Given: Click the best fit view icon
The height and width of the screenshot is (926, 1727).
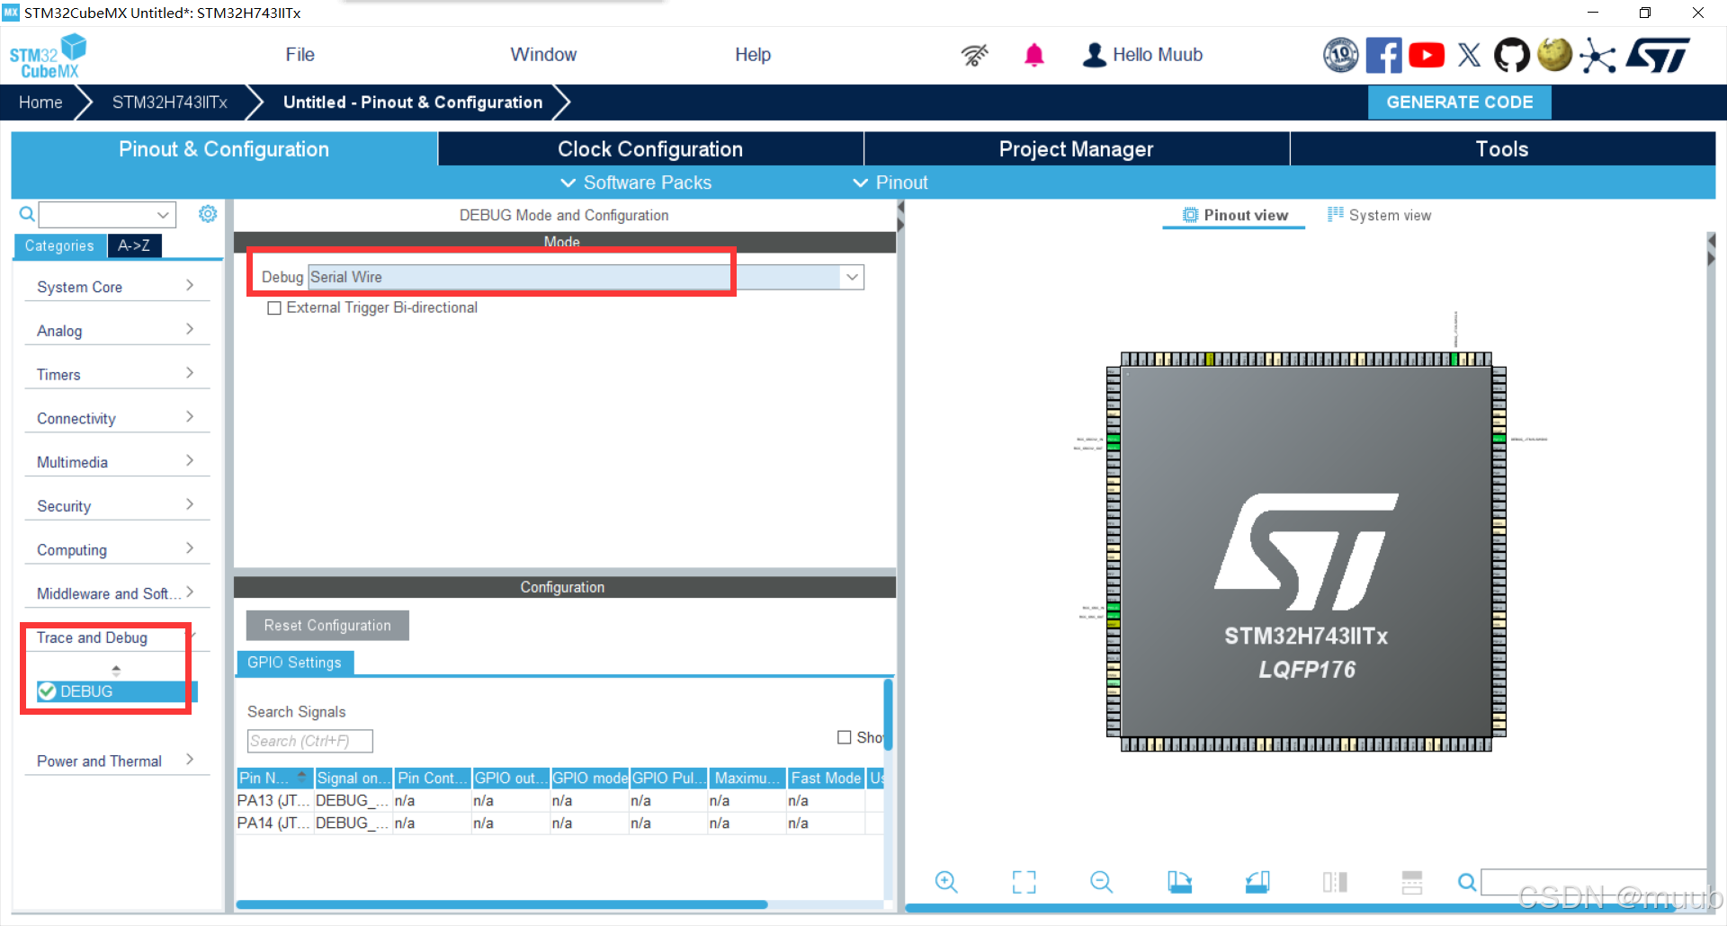Looking at the screenshot, I should click(x=1024, y=882).
